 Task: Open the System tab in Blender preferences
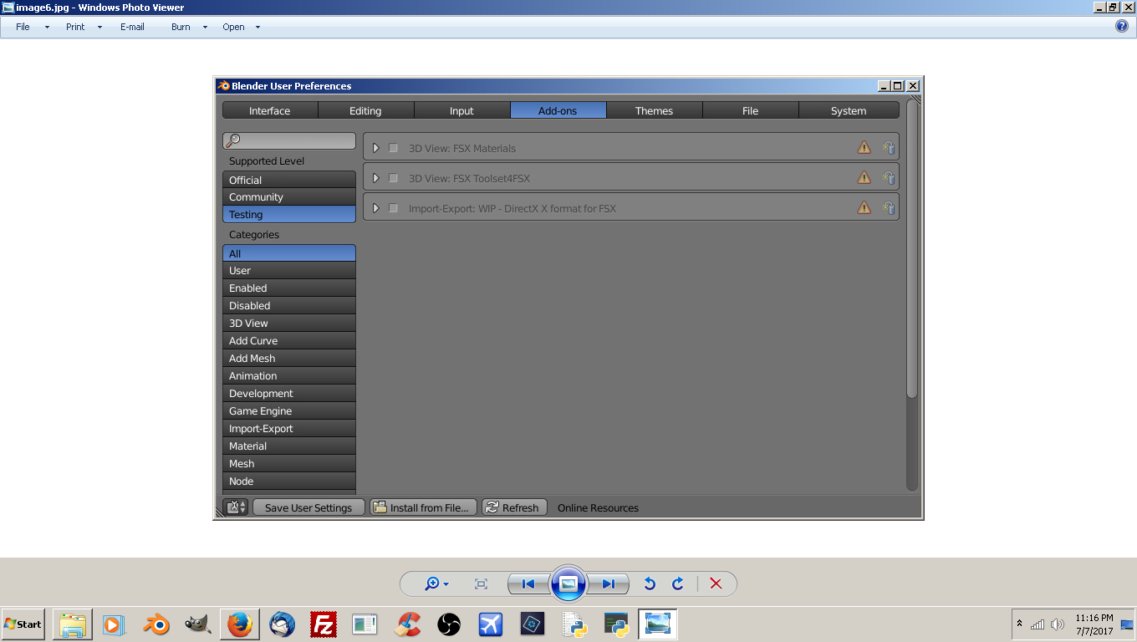(x=849, y=110)
